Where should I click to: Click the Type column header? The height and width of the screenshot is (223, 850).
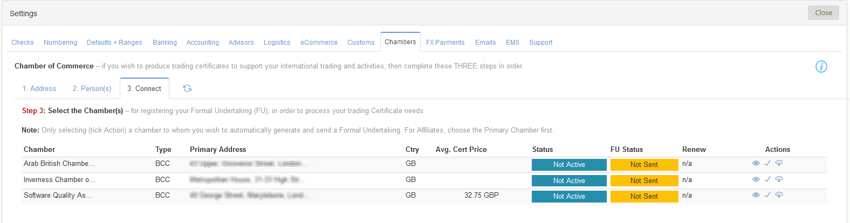click(x=163, y=149)
